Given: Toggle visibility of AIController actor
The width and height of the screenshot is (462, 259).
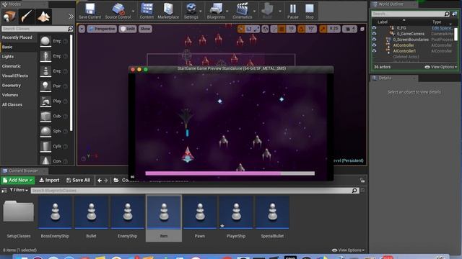Looking at the screenshot, I should click(374, 45).
